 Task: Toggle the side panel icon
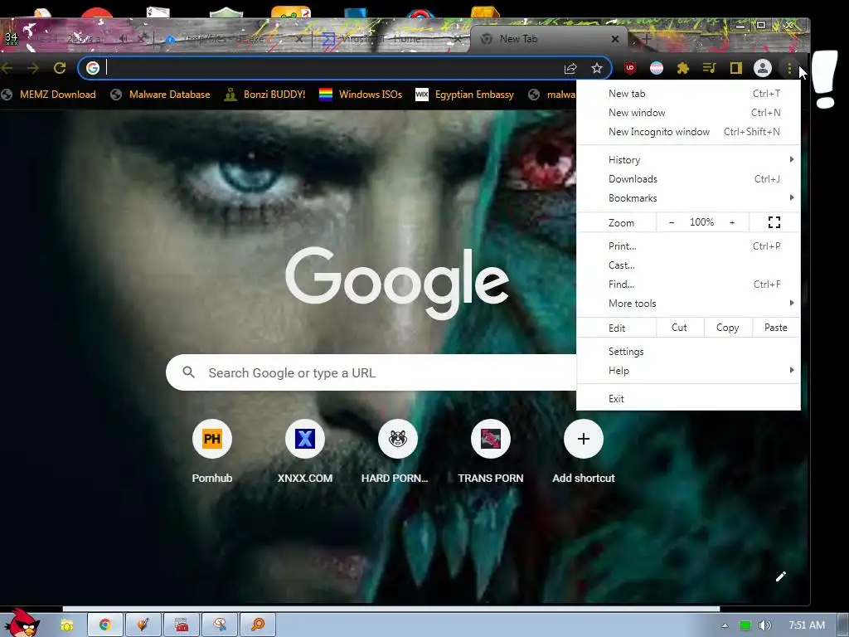pos(736,68)
